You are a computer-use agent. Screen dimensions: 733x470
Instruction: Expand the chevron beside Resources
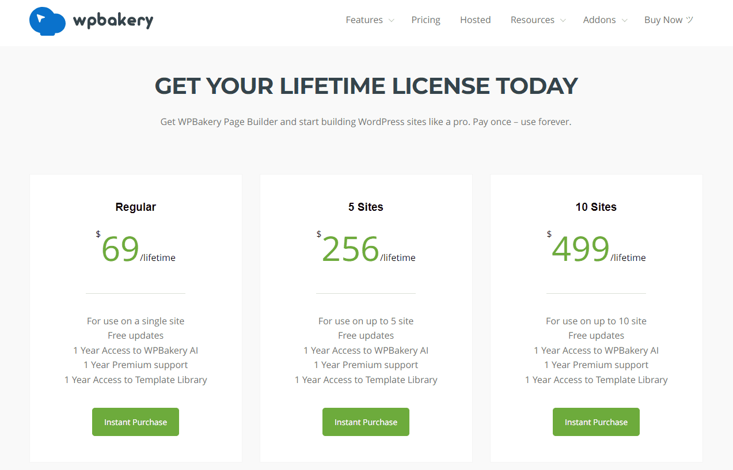563,21
